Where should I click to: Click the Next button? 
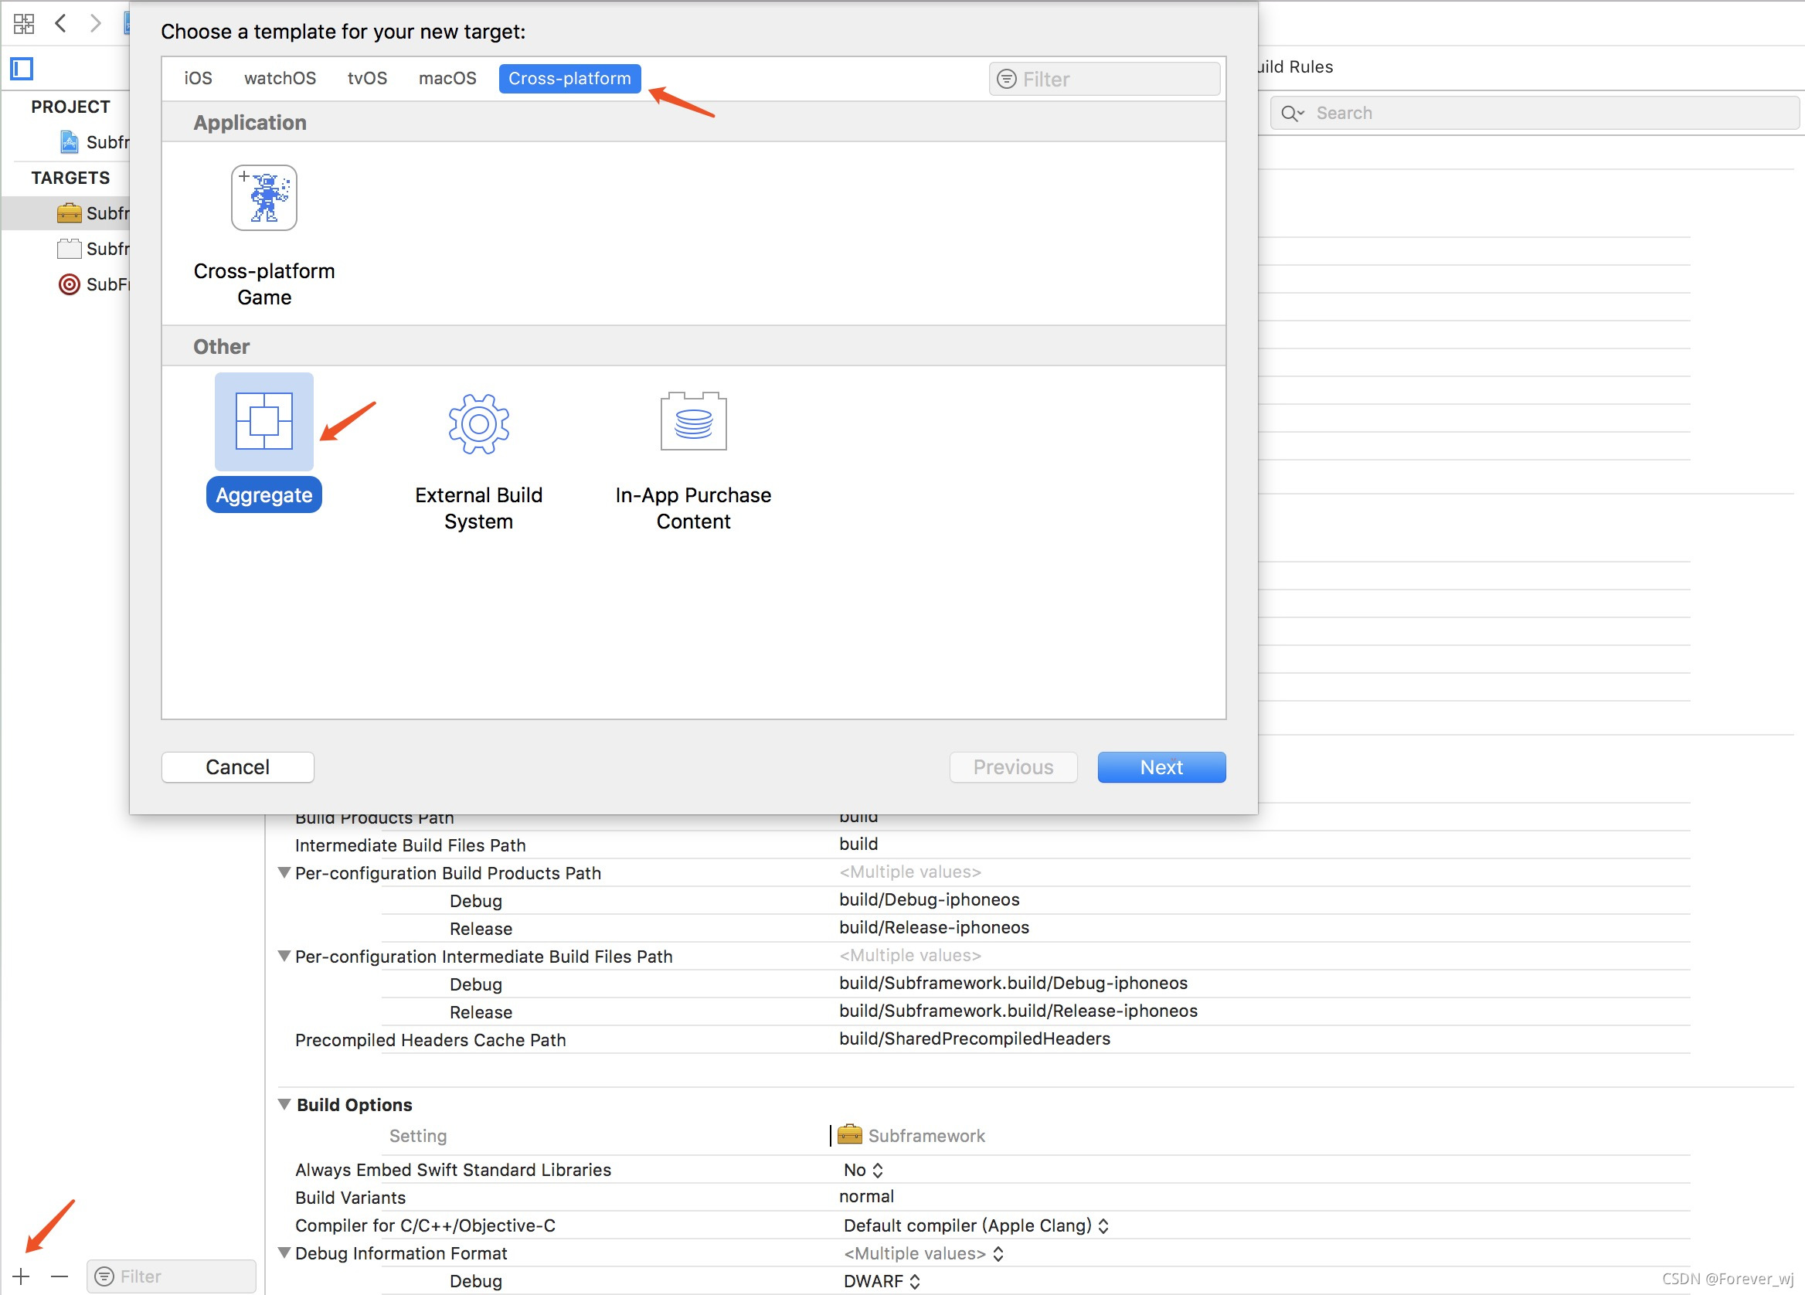click(x=1161, y=766)
